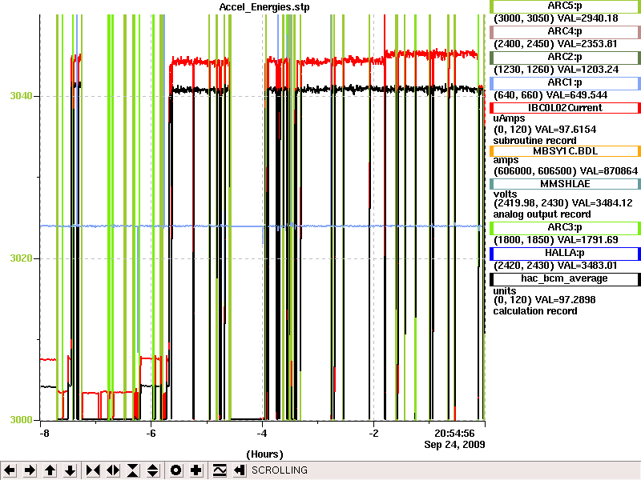
Task: Click the VAL=2940.18 value for ARC5:p
Action: 588,18
